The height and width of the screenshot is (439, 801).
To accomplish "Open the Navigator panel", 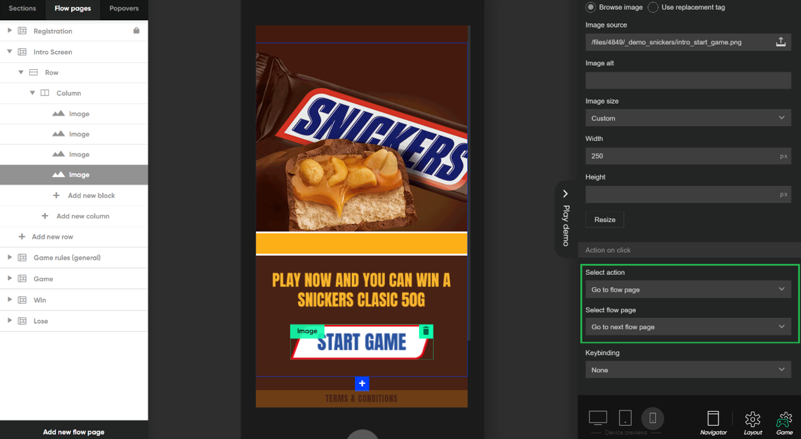I will tap(713, 422).
